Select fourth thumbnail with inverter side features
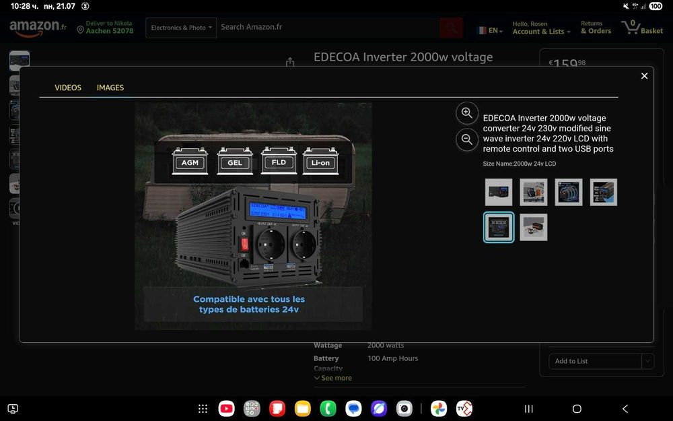Viewport: 673px width, 421px height. click(x=604, y=192)
